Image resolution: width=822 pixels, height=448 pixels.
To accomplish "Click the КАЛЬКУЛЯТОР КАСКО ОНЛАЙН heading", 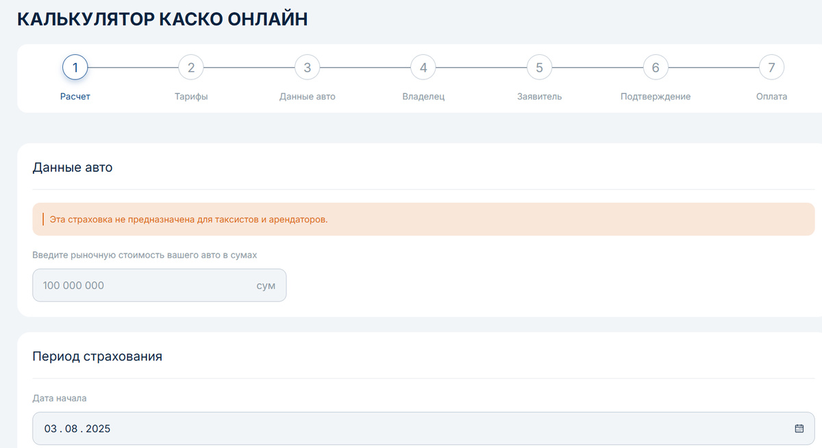I will 162,19.
